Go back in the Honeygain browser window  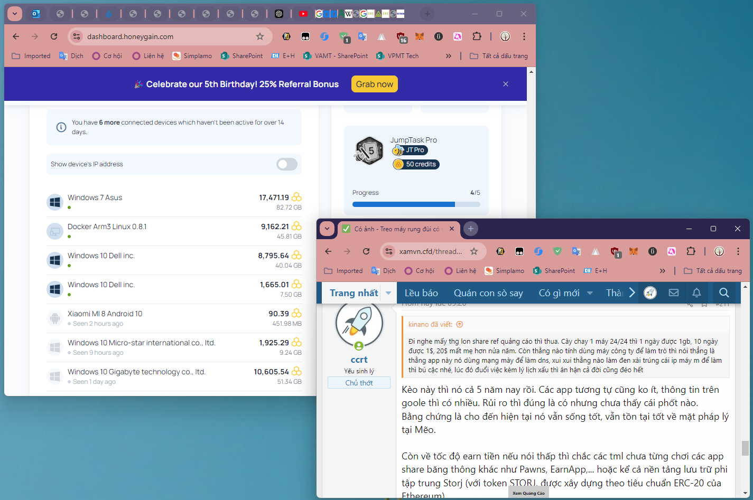pyautogui.click(x=16, y=36)
